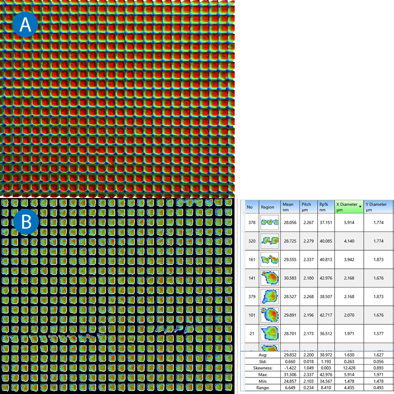394x394 pixels.
Task: Select row number 141
Action: 252,278
